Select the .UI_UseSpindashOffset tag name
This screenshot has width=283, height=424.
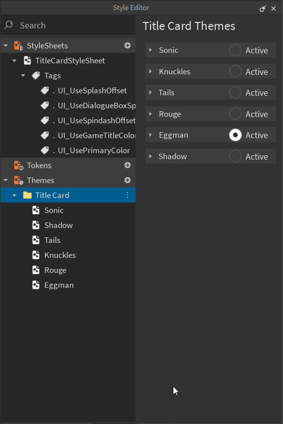coord(94,120)
